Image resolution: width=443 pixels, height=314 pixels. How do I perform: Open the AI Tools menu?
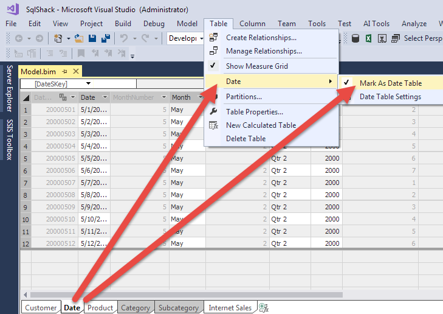(376, 24)
